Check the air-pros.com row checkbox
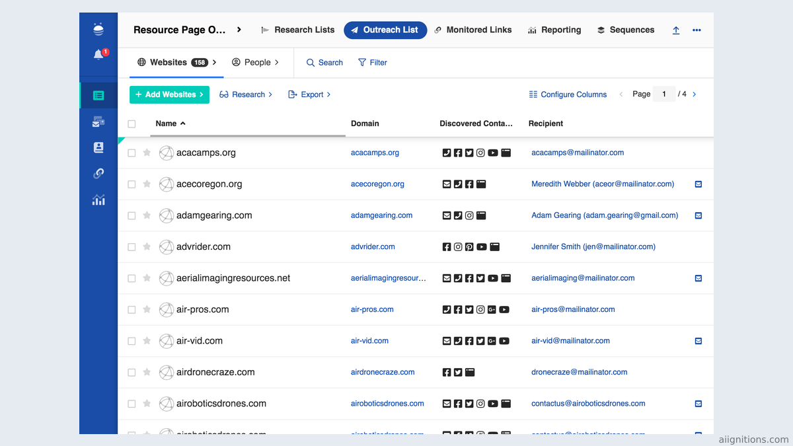Image resolution: width=793 pixels, height=446 pixels. click(x=132, y=310)
